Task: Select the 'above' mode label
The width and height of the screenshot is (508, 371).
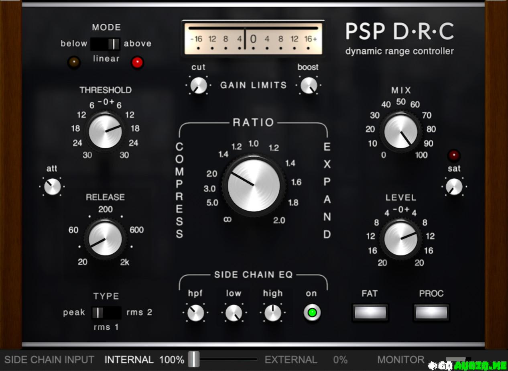Action: click(138, 43)
